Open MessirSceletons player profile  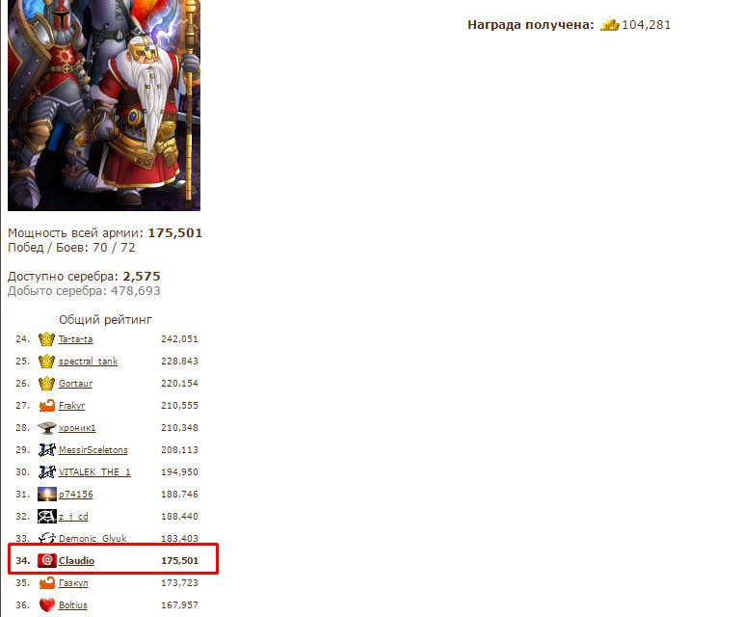point(93,449)
